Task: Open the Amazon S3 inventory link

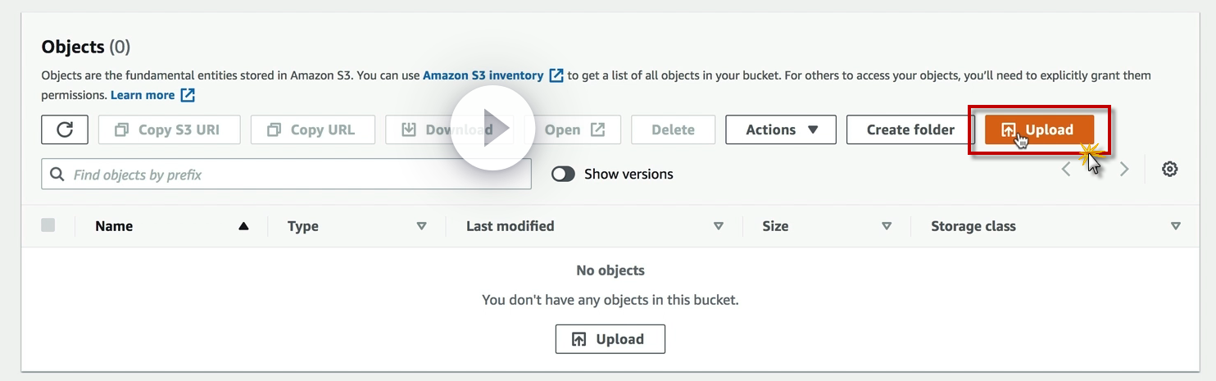Action: click(483, 75)
